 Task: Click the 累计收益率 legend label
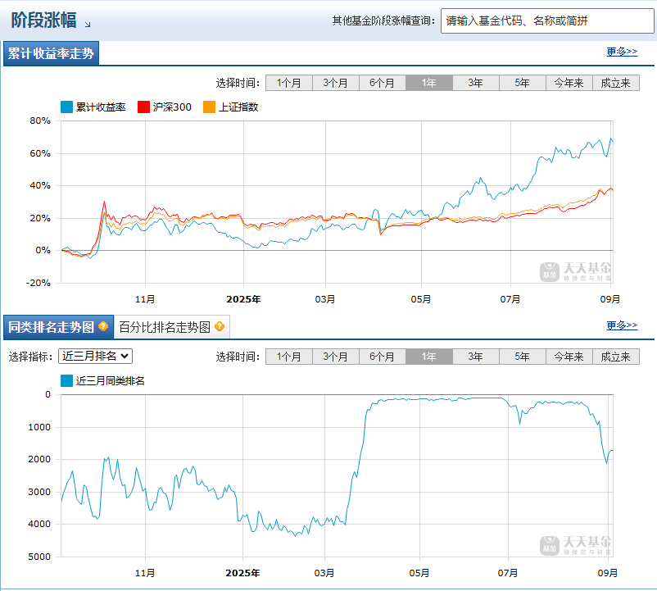point(101,107)
